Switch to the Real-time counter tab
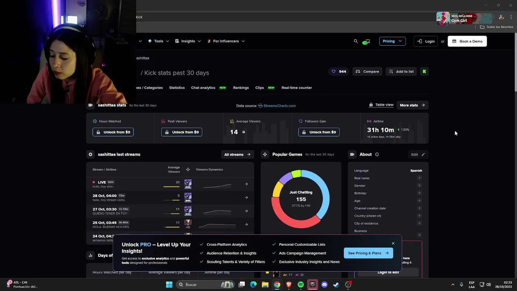Viewport: 517px width, 291px height. [x=296, y=88]
